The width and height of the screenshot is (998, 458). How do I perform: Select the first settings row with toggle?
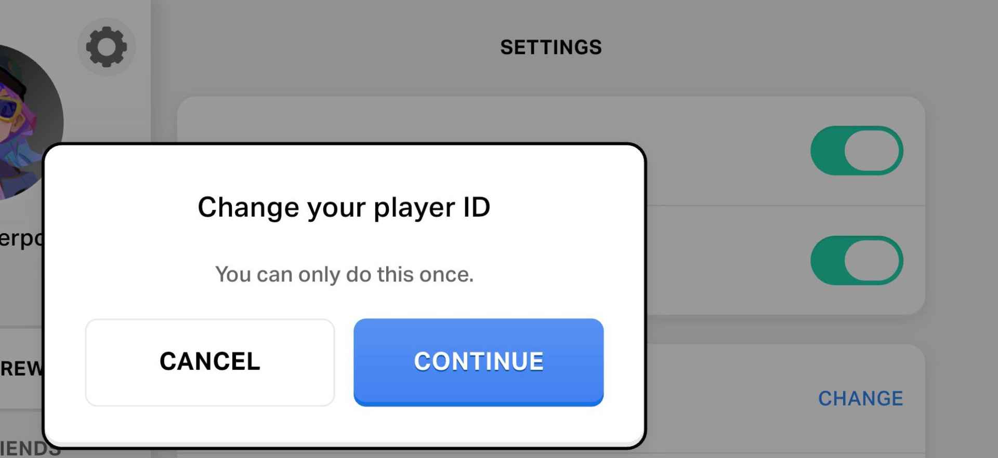[x=728, y=151]
